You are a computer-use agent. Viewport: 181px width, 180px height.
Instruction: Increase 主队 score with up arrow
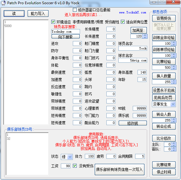(174, 143)
